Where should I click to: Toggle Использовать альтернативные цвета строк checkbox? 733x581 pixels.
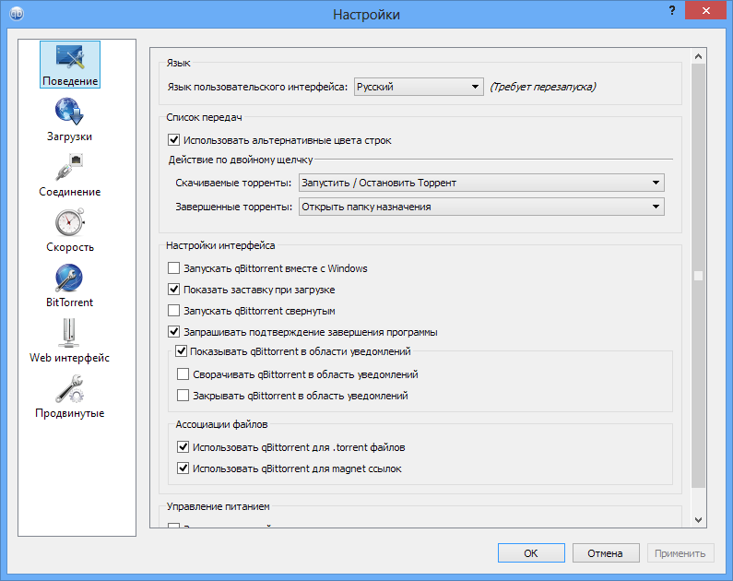(x=173, y=140)
